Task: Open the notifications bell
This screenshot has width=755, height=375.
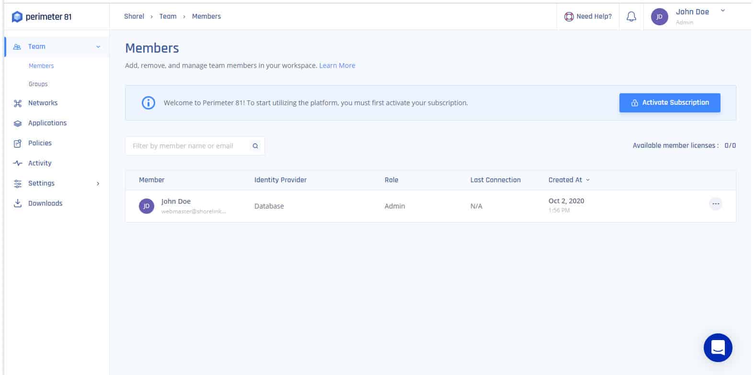Action: (631, 17)
